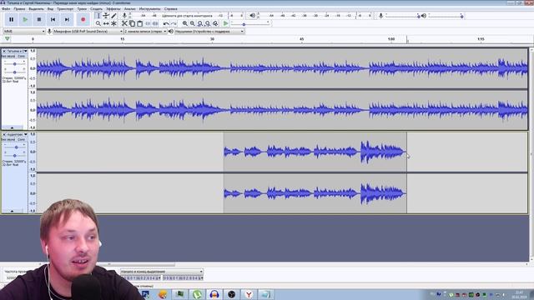The height and width of the screenshot is (300, 534).
Task: Stop playback with the Stop button
Action: pos(39,20)
